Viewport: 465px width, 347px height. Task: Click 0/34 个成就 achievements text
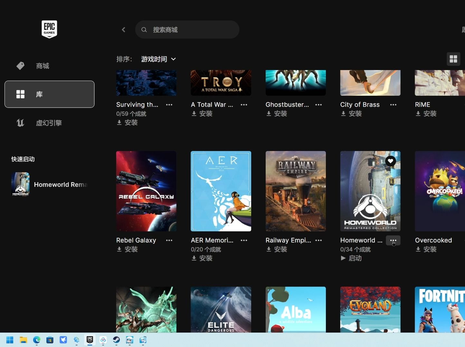pyautogui.click(x=355, y=249)
